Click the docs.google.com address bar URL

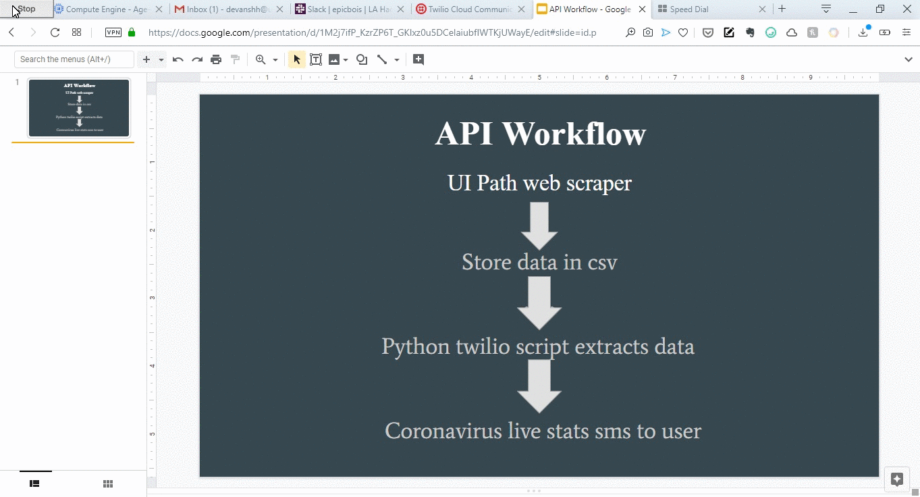click(x=372, y=32)
